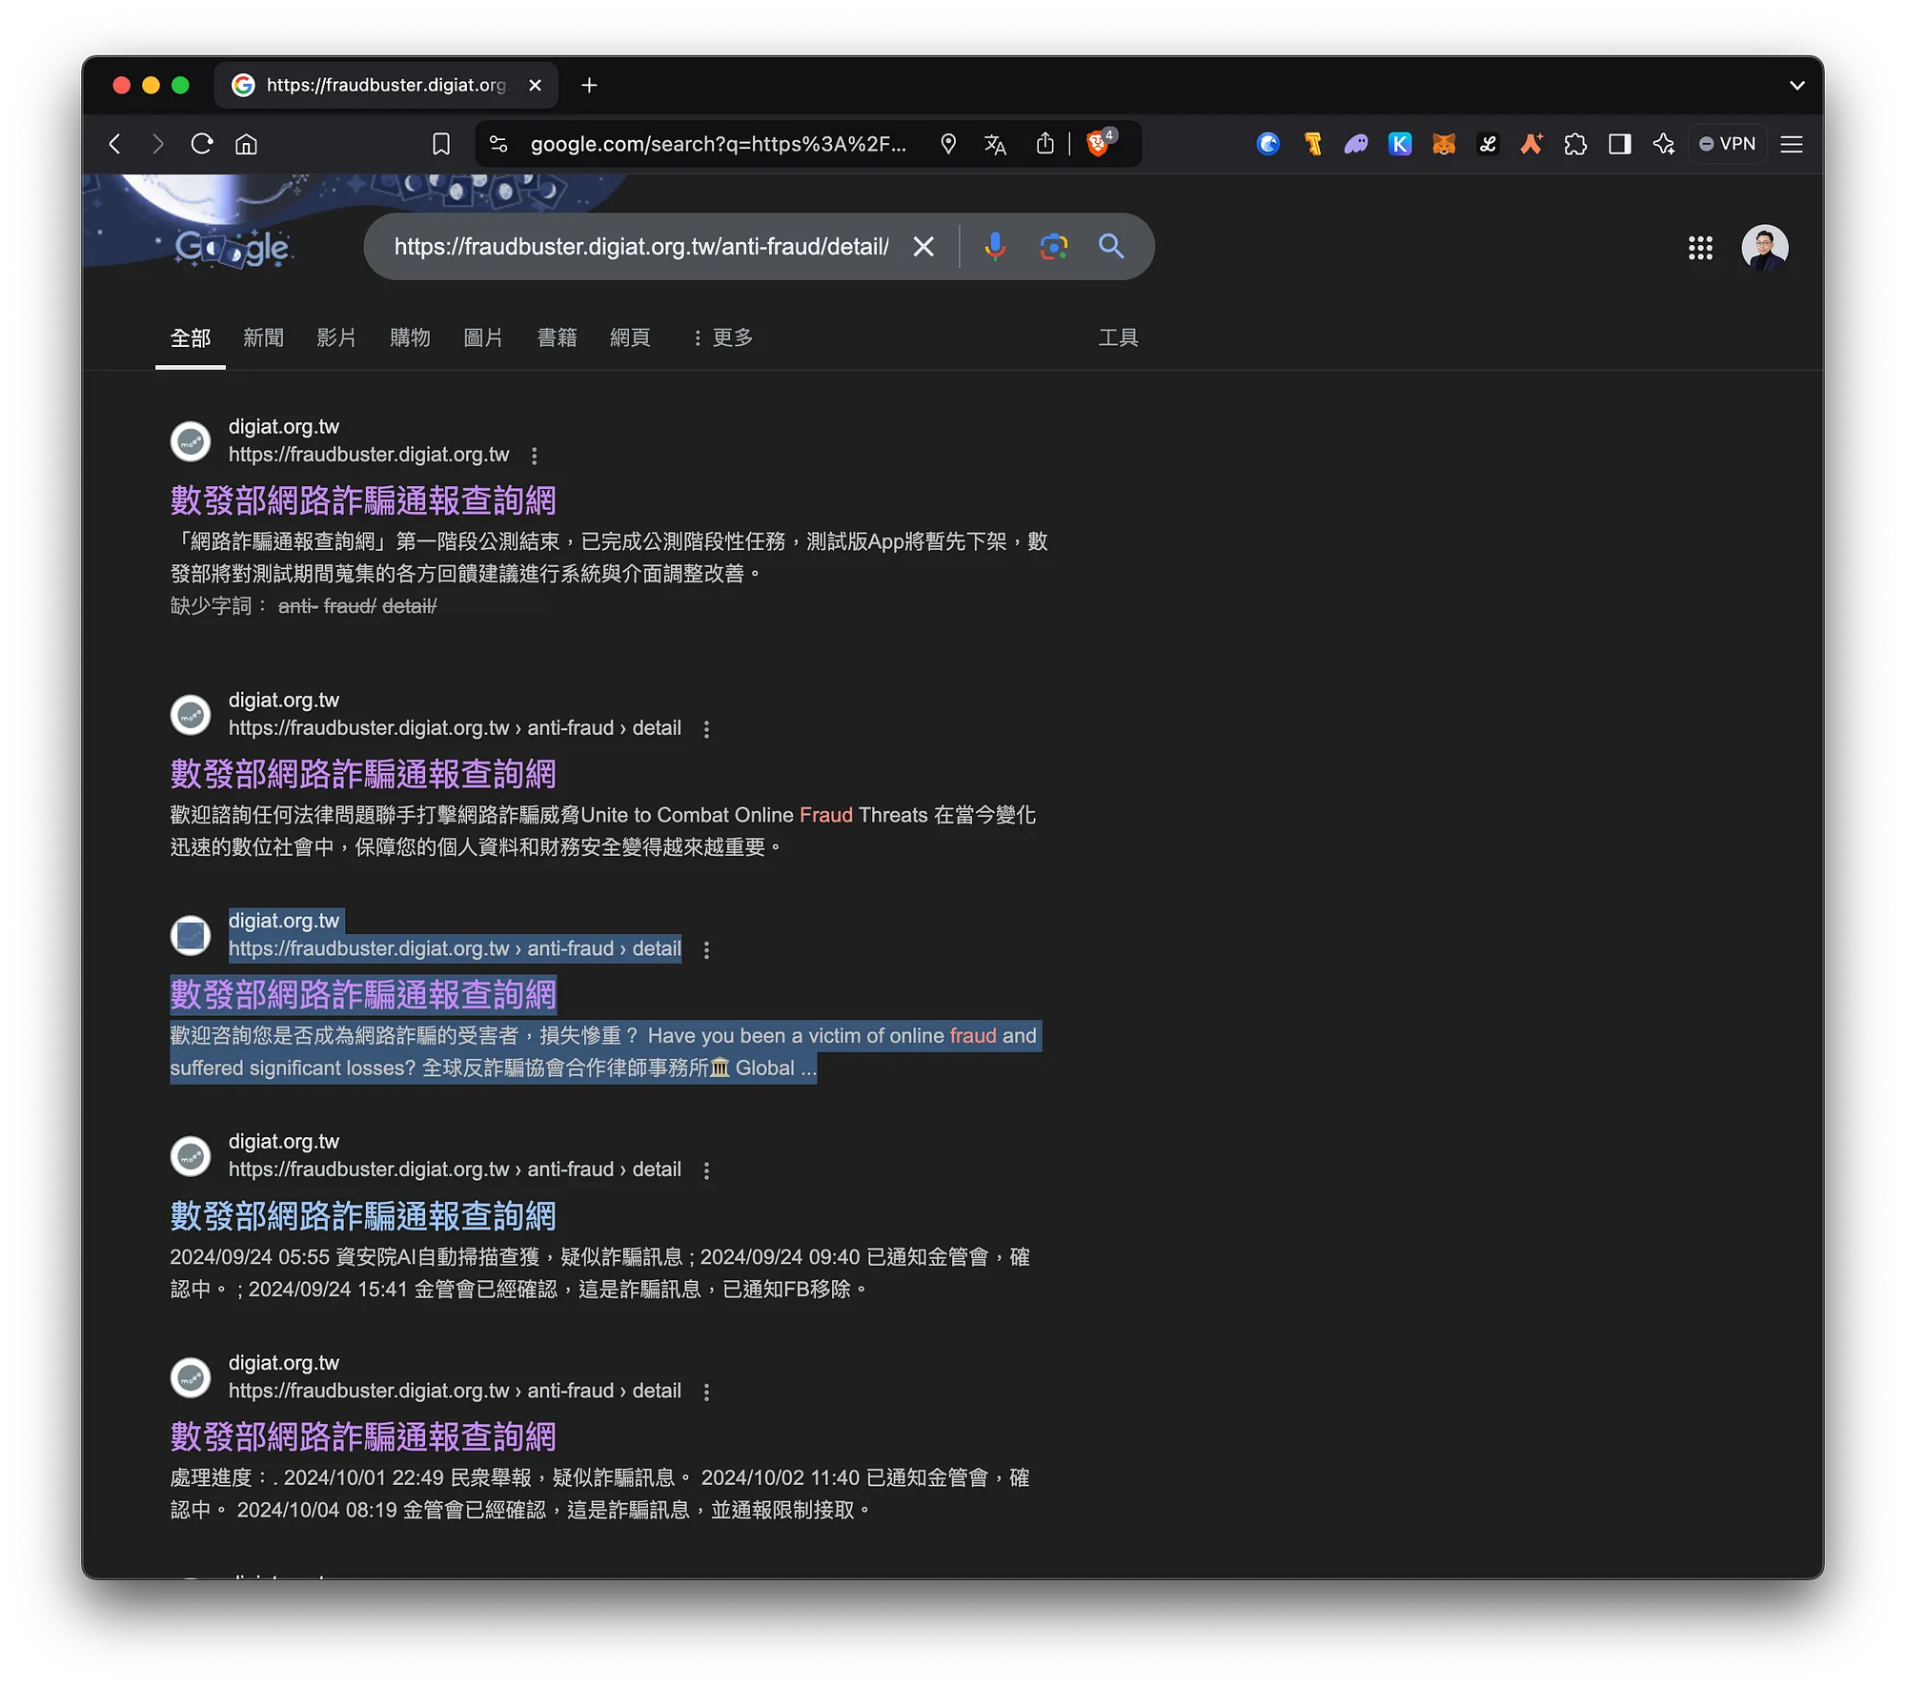
Task: Clear the search query with X
Action: 923,247
